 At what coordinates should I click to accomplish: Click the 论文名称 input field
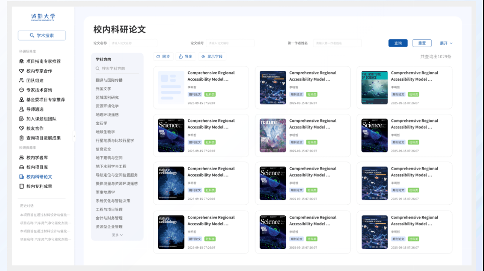pyautogui.click(x=133, y=43)
